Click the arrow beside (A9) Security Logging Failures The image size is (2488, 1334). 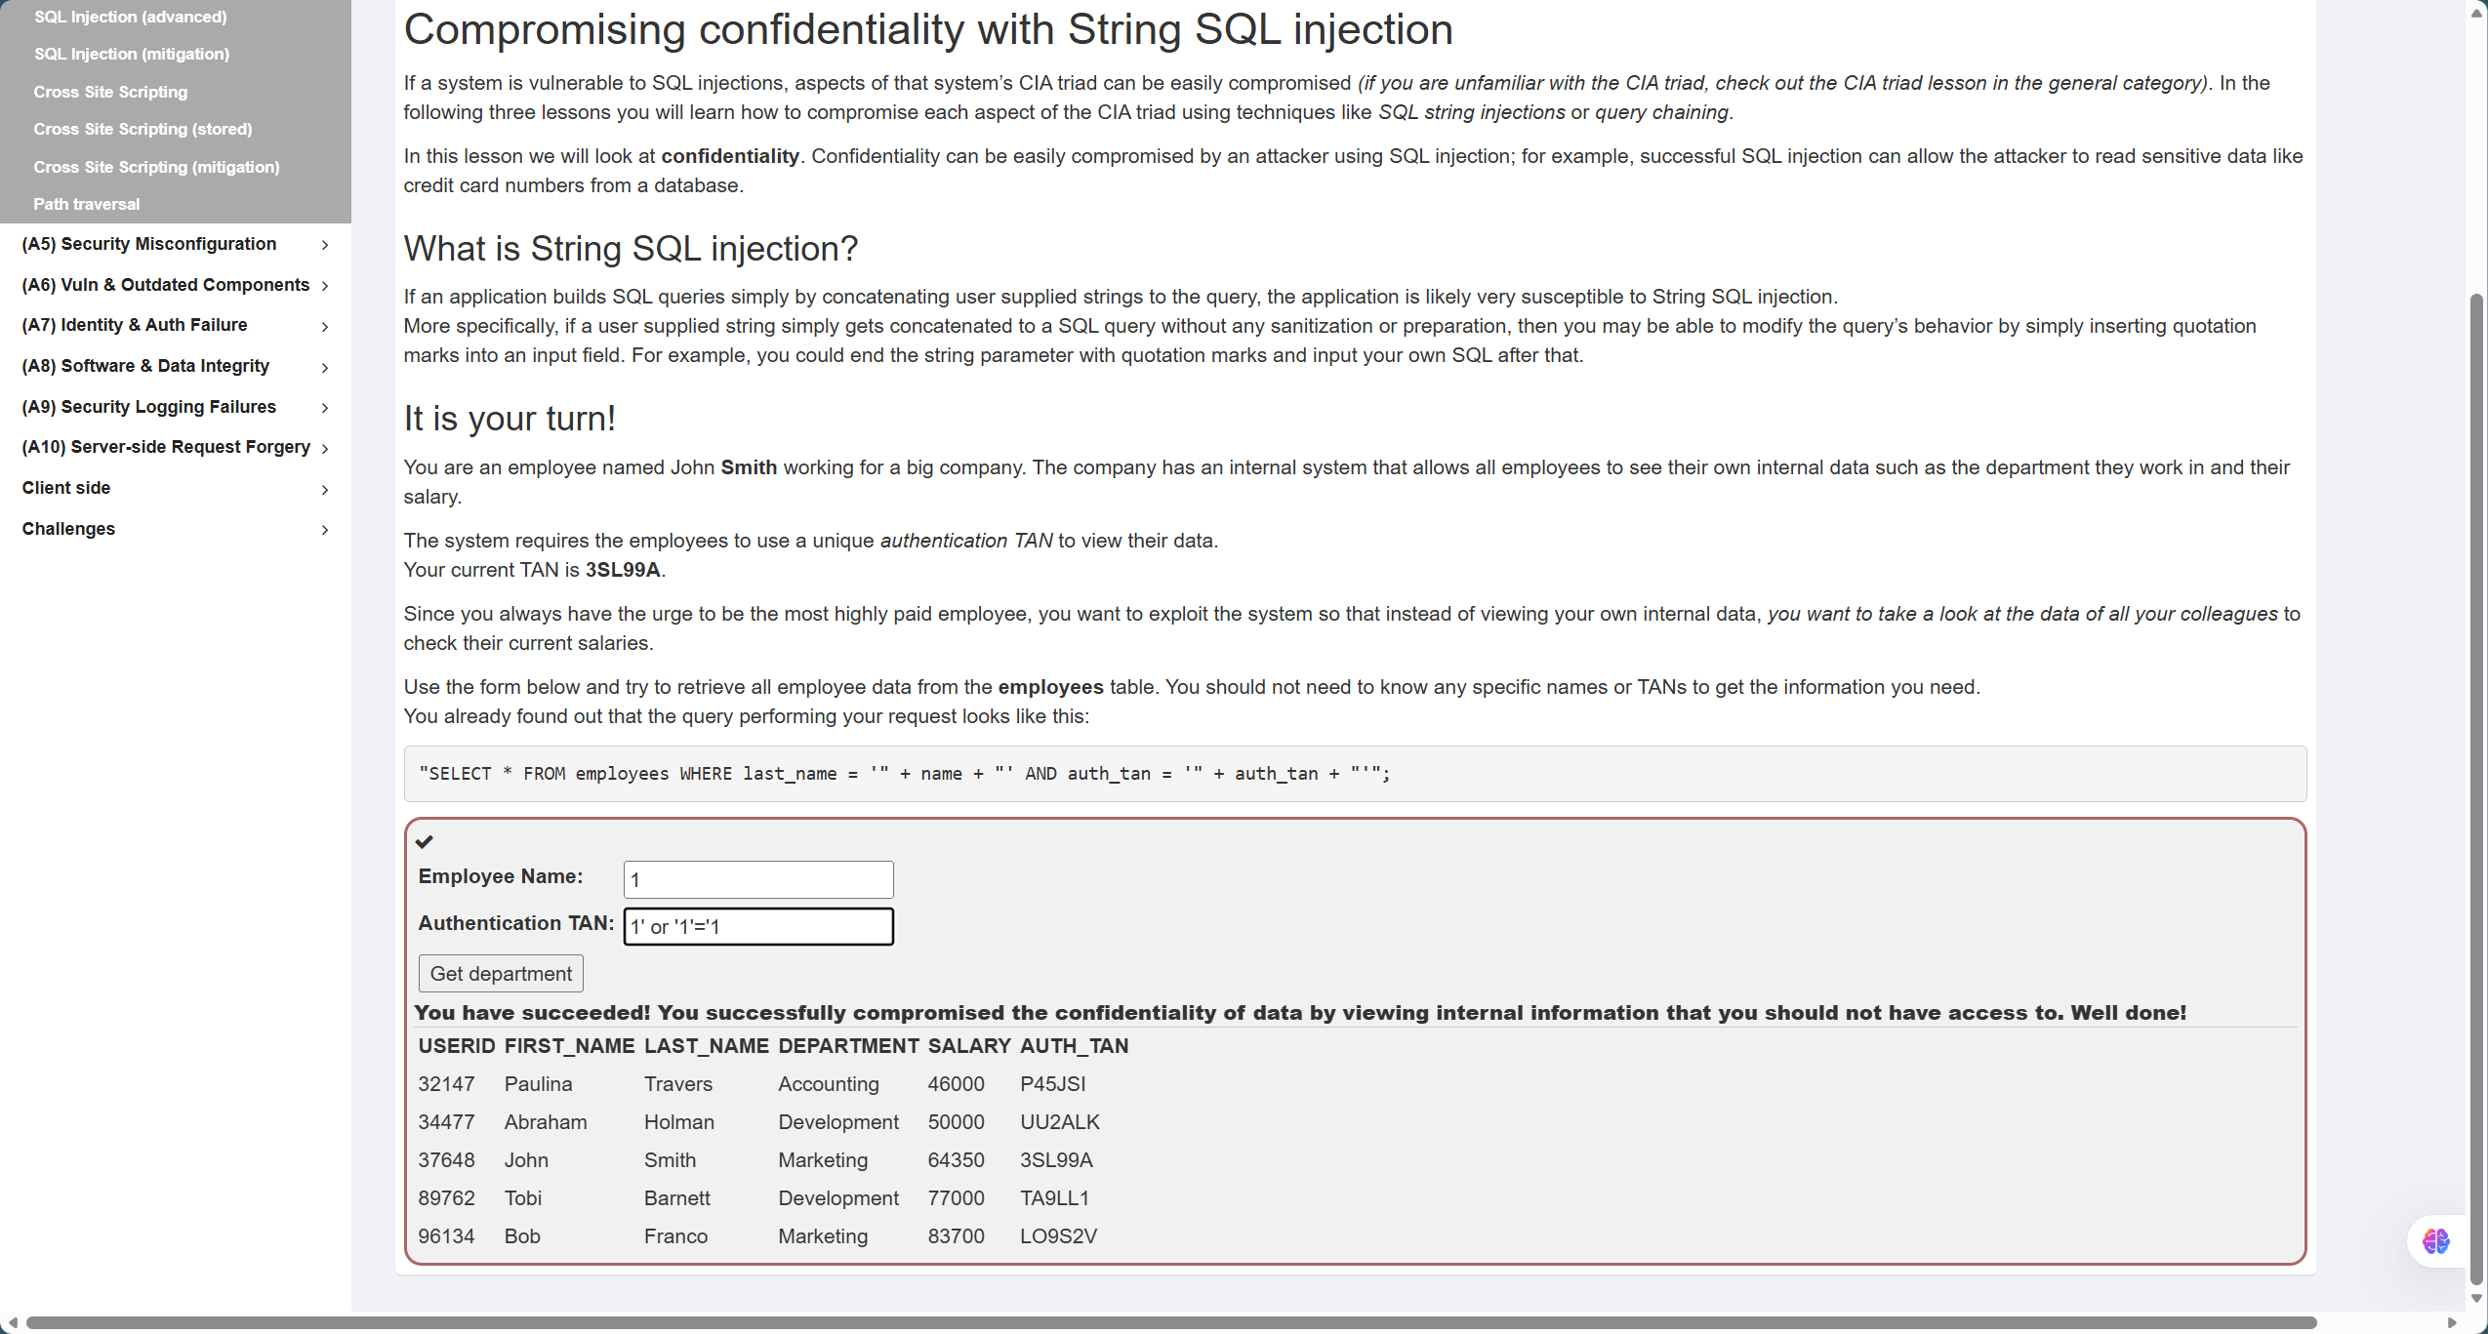click(x=325, y=408)
